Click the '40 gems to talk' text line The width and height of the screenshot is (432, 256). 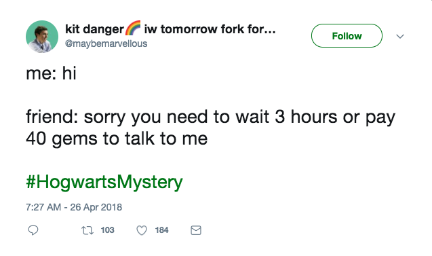point(117,139)
